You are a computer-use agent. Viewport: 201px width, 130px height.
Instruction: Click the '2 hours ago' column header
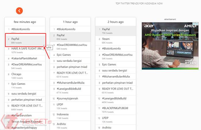(x=116, y=22)
